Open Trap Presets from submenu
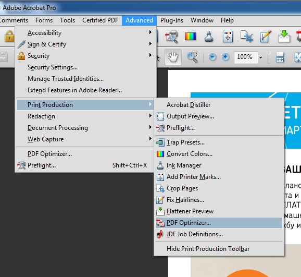This screenshot has height=277, width=301. [219, 142]
